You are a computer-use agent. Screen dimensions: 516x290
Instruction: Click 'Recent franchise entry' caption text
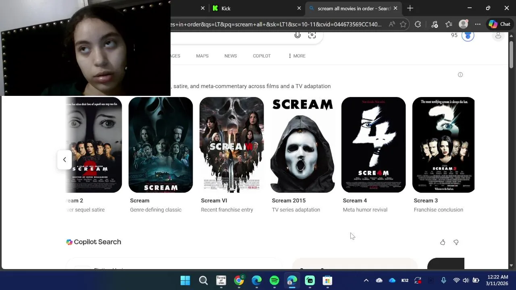point(227,210)
